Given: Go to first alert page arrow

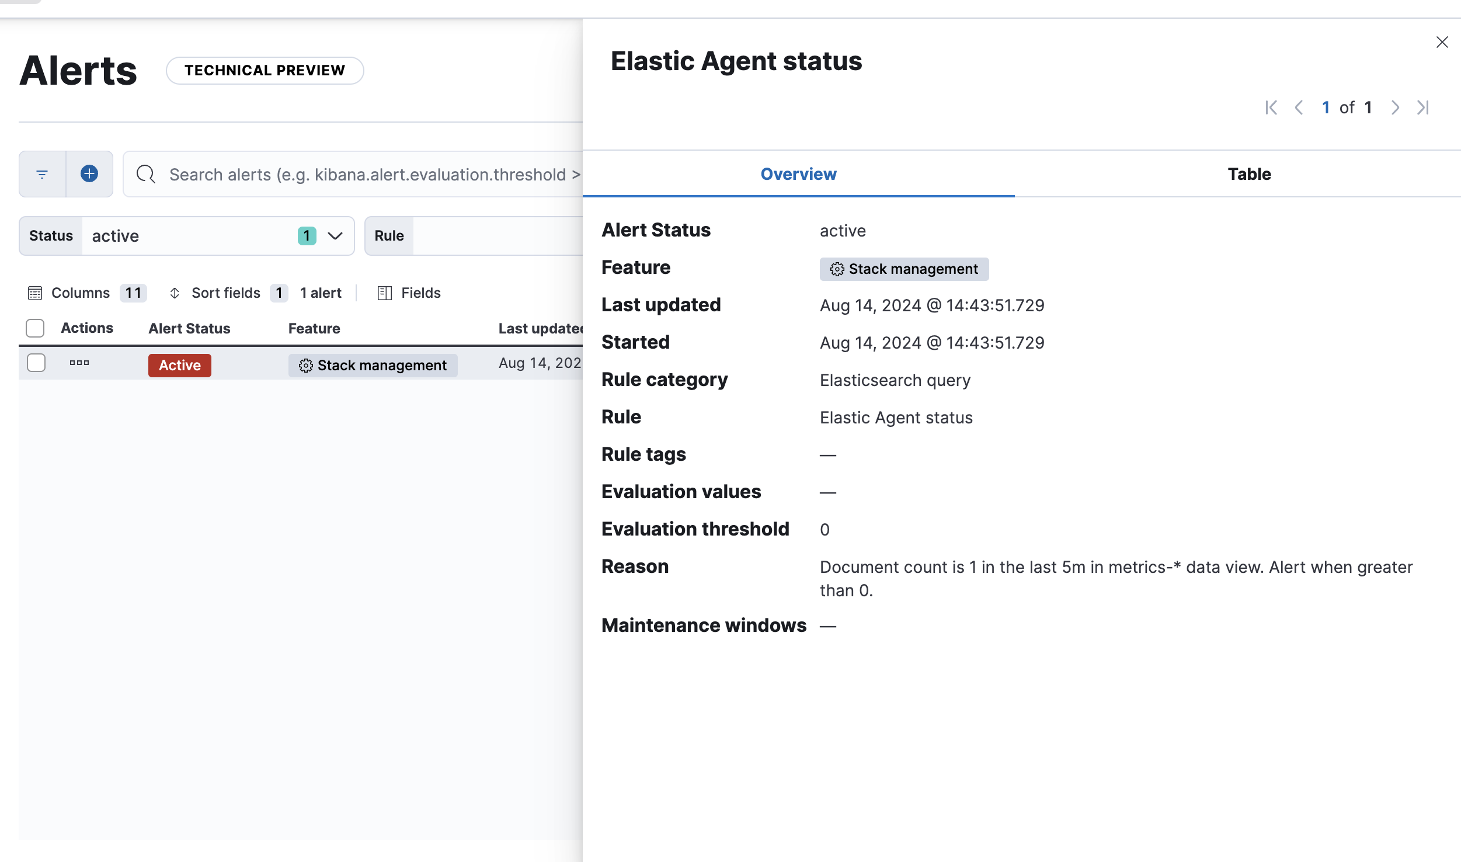Looking at the screenshot, I should tap(1271, 107).
